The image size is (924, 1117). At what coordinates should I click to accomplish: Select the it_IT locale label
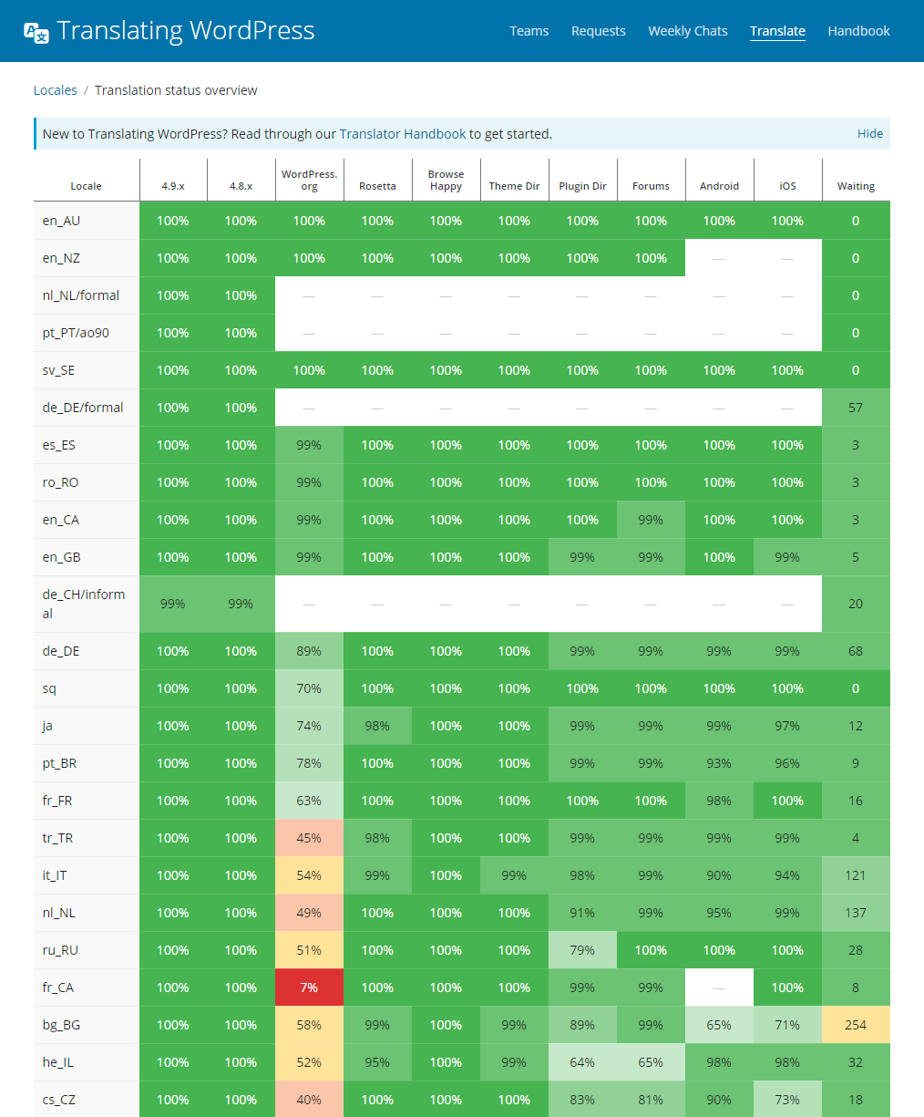tap(55, 875)
